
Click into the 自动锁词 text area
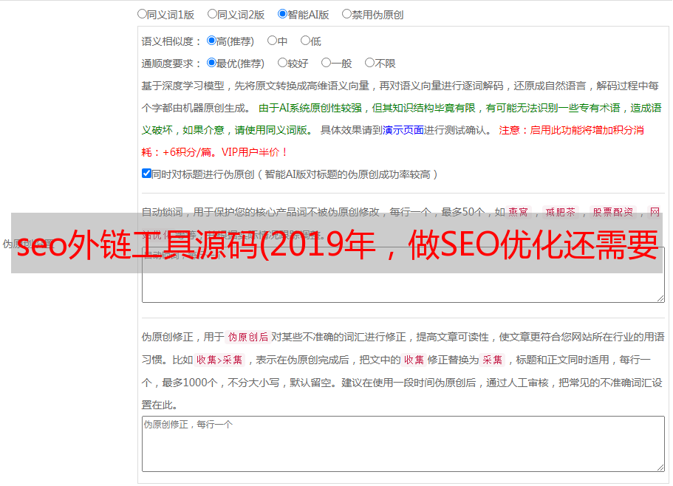click(403, 275)
